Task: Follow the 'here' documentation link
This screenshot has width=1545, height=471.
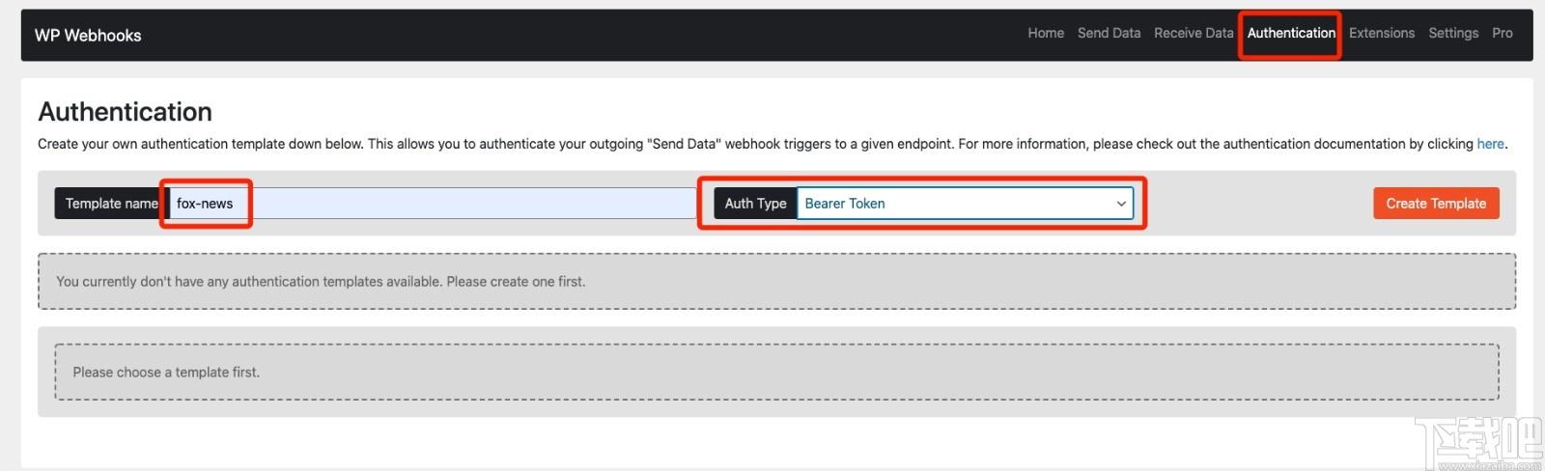Action: (x=1490, y=144)
